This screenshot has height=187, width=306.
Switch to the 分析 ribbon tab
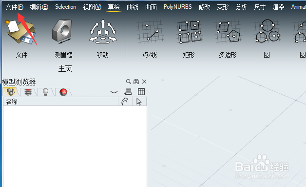point(241,7)
